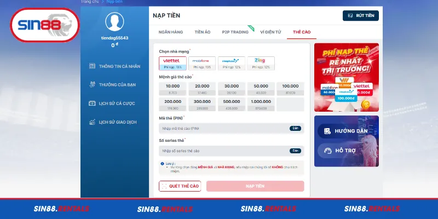Screen dimensions: 438x219
Task: Choose 1.000.000 card denomination
Action: point(261,105)
